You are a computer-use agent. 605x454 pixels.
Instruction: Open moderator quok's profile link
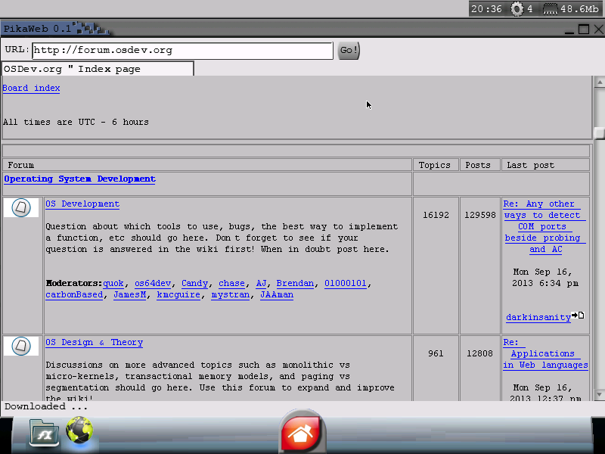pyautogui.click(x=113, y=283)
